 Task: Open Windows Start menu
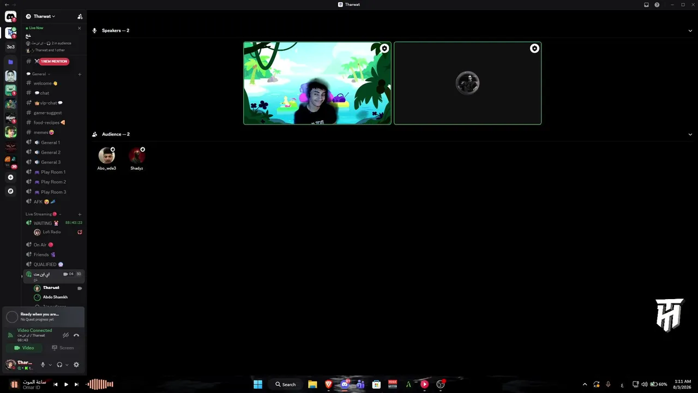click(258, 384)
